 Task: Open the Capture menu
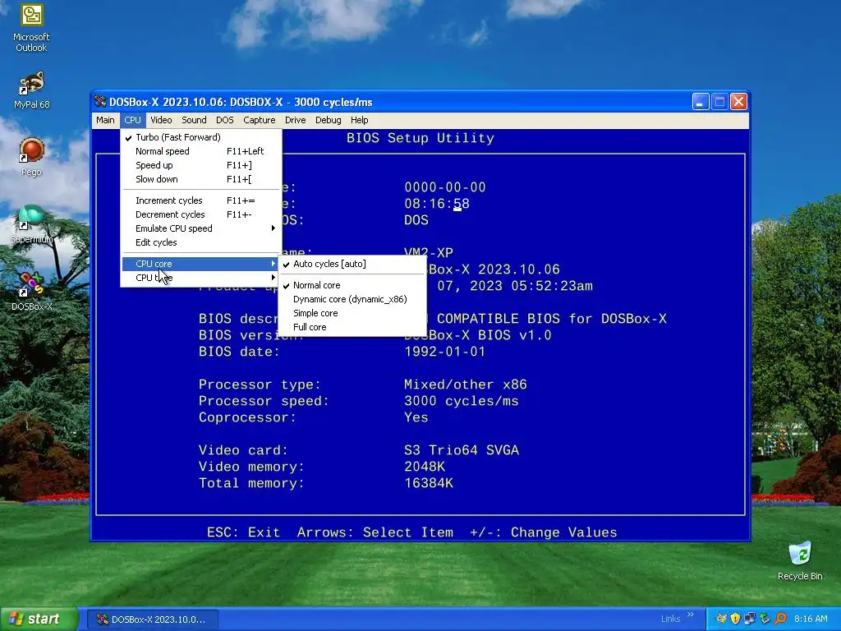[259, 120]
